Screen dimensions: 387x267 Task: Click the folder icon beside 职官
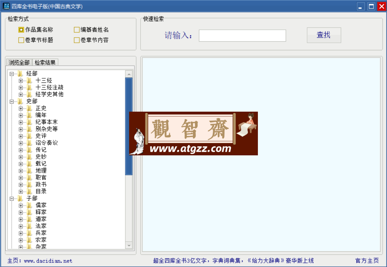pyautogui.click(x=30, y=178)
